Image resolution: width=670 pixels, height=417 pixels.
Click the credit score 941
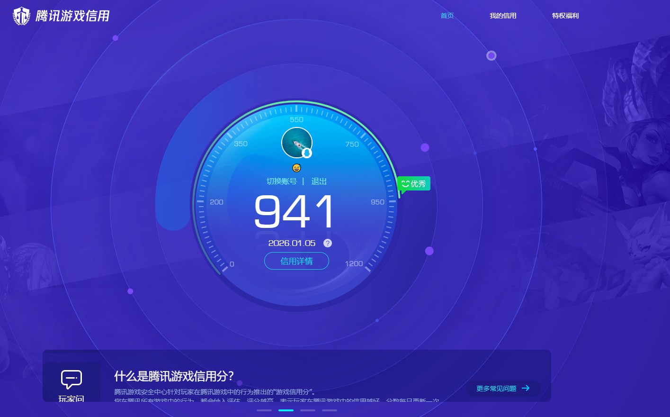coord(295,211)
